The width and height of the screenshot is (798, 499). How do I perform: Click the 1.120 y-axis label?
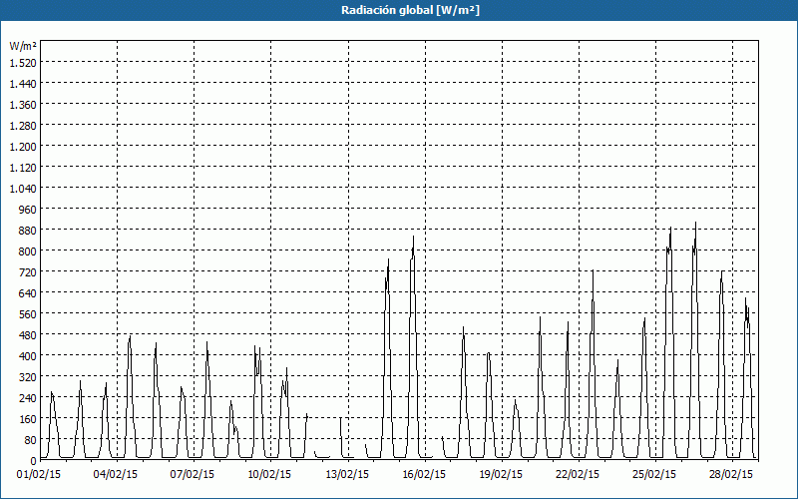(23, 167)
